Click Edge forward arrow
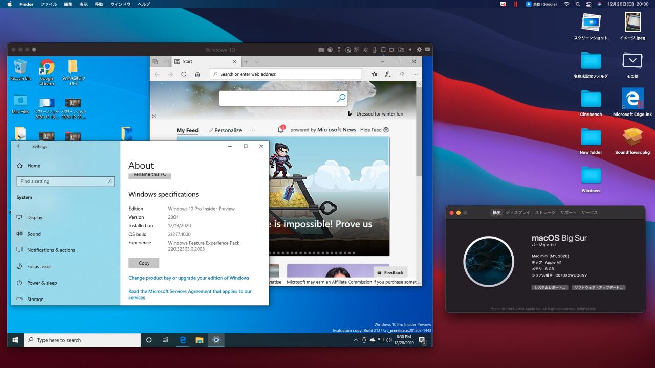The image size is (655, 368). point(170,74)
